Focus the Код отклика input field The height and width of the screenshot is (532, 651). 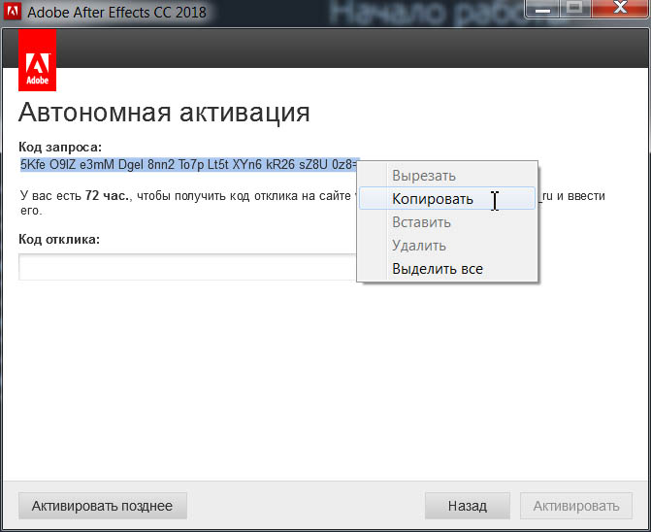(187, 267)
